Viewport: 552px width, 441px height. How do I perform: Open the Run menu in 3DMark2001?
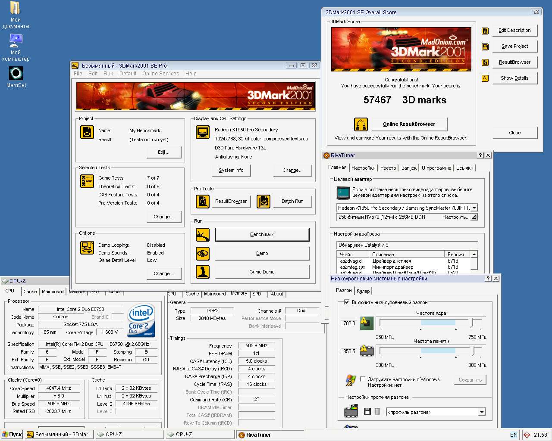click(108, 74)
